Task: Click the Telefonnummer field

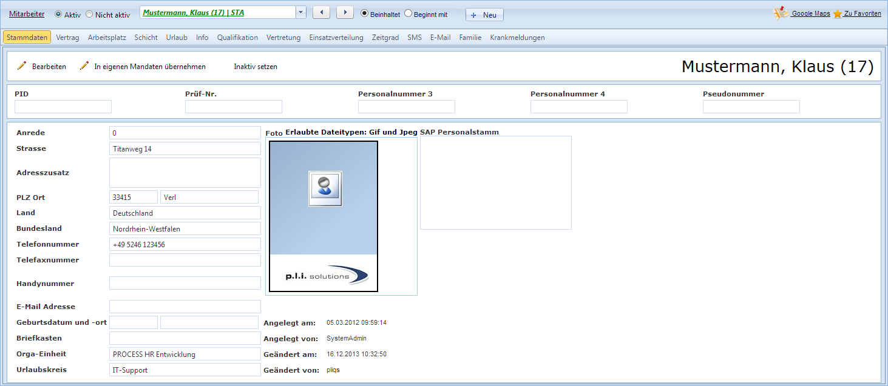Action: 185,244
